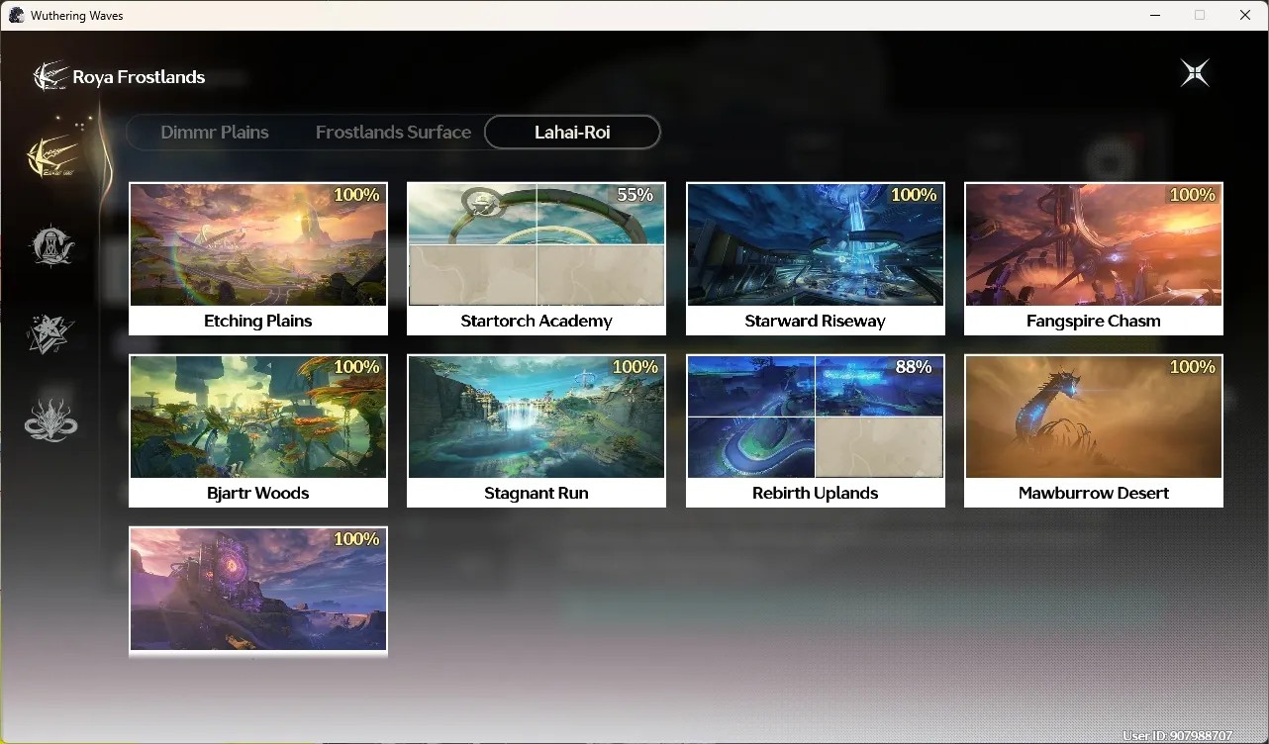Viewport: 1269px width, 744px height.
Task: Switch to the Dimmr Plains tab
Action: pos(215,132)
